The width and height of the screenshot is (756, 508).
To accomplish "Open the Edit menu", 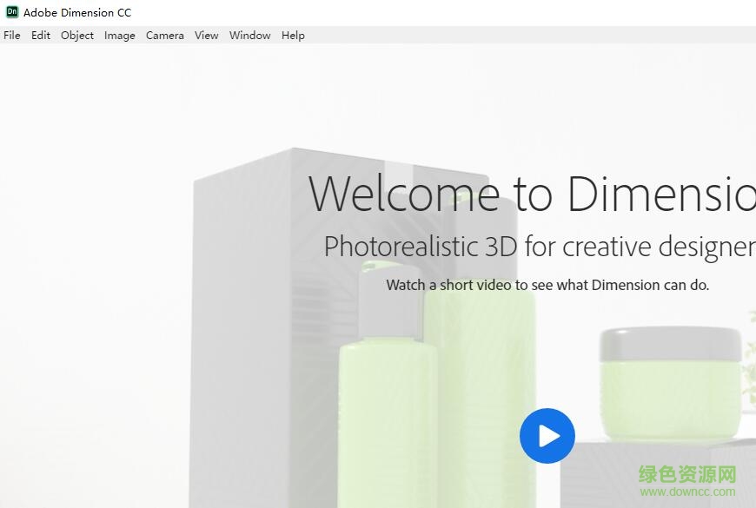I will [41, 36].
